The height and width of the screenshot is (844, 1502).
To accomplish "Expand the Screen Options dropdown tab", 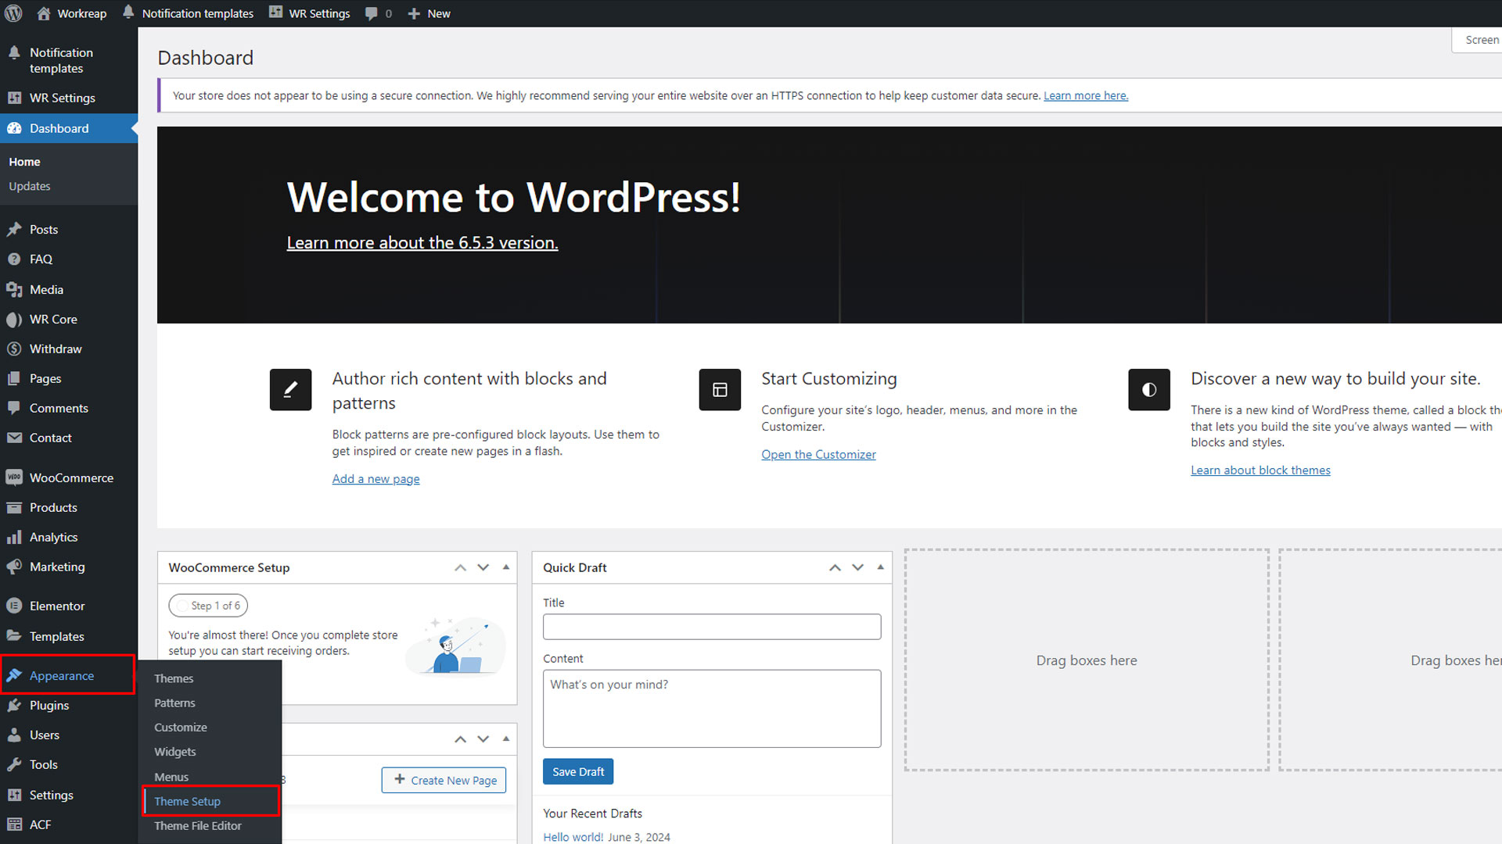I will 1481,40.
